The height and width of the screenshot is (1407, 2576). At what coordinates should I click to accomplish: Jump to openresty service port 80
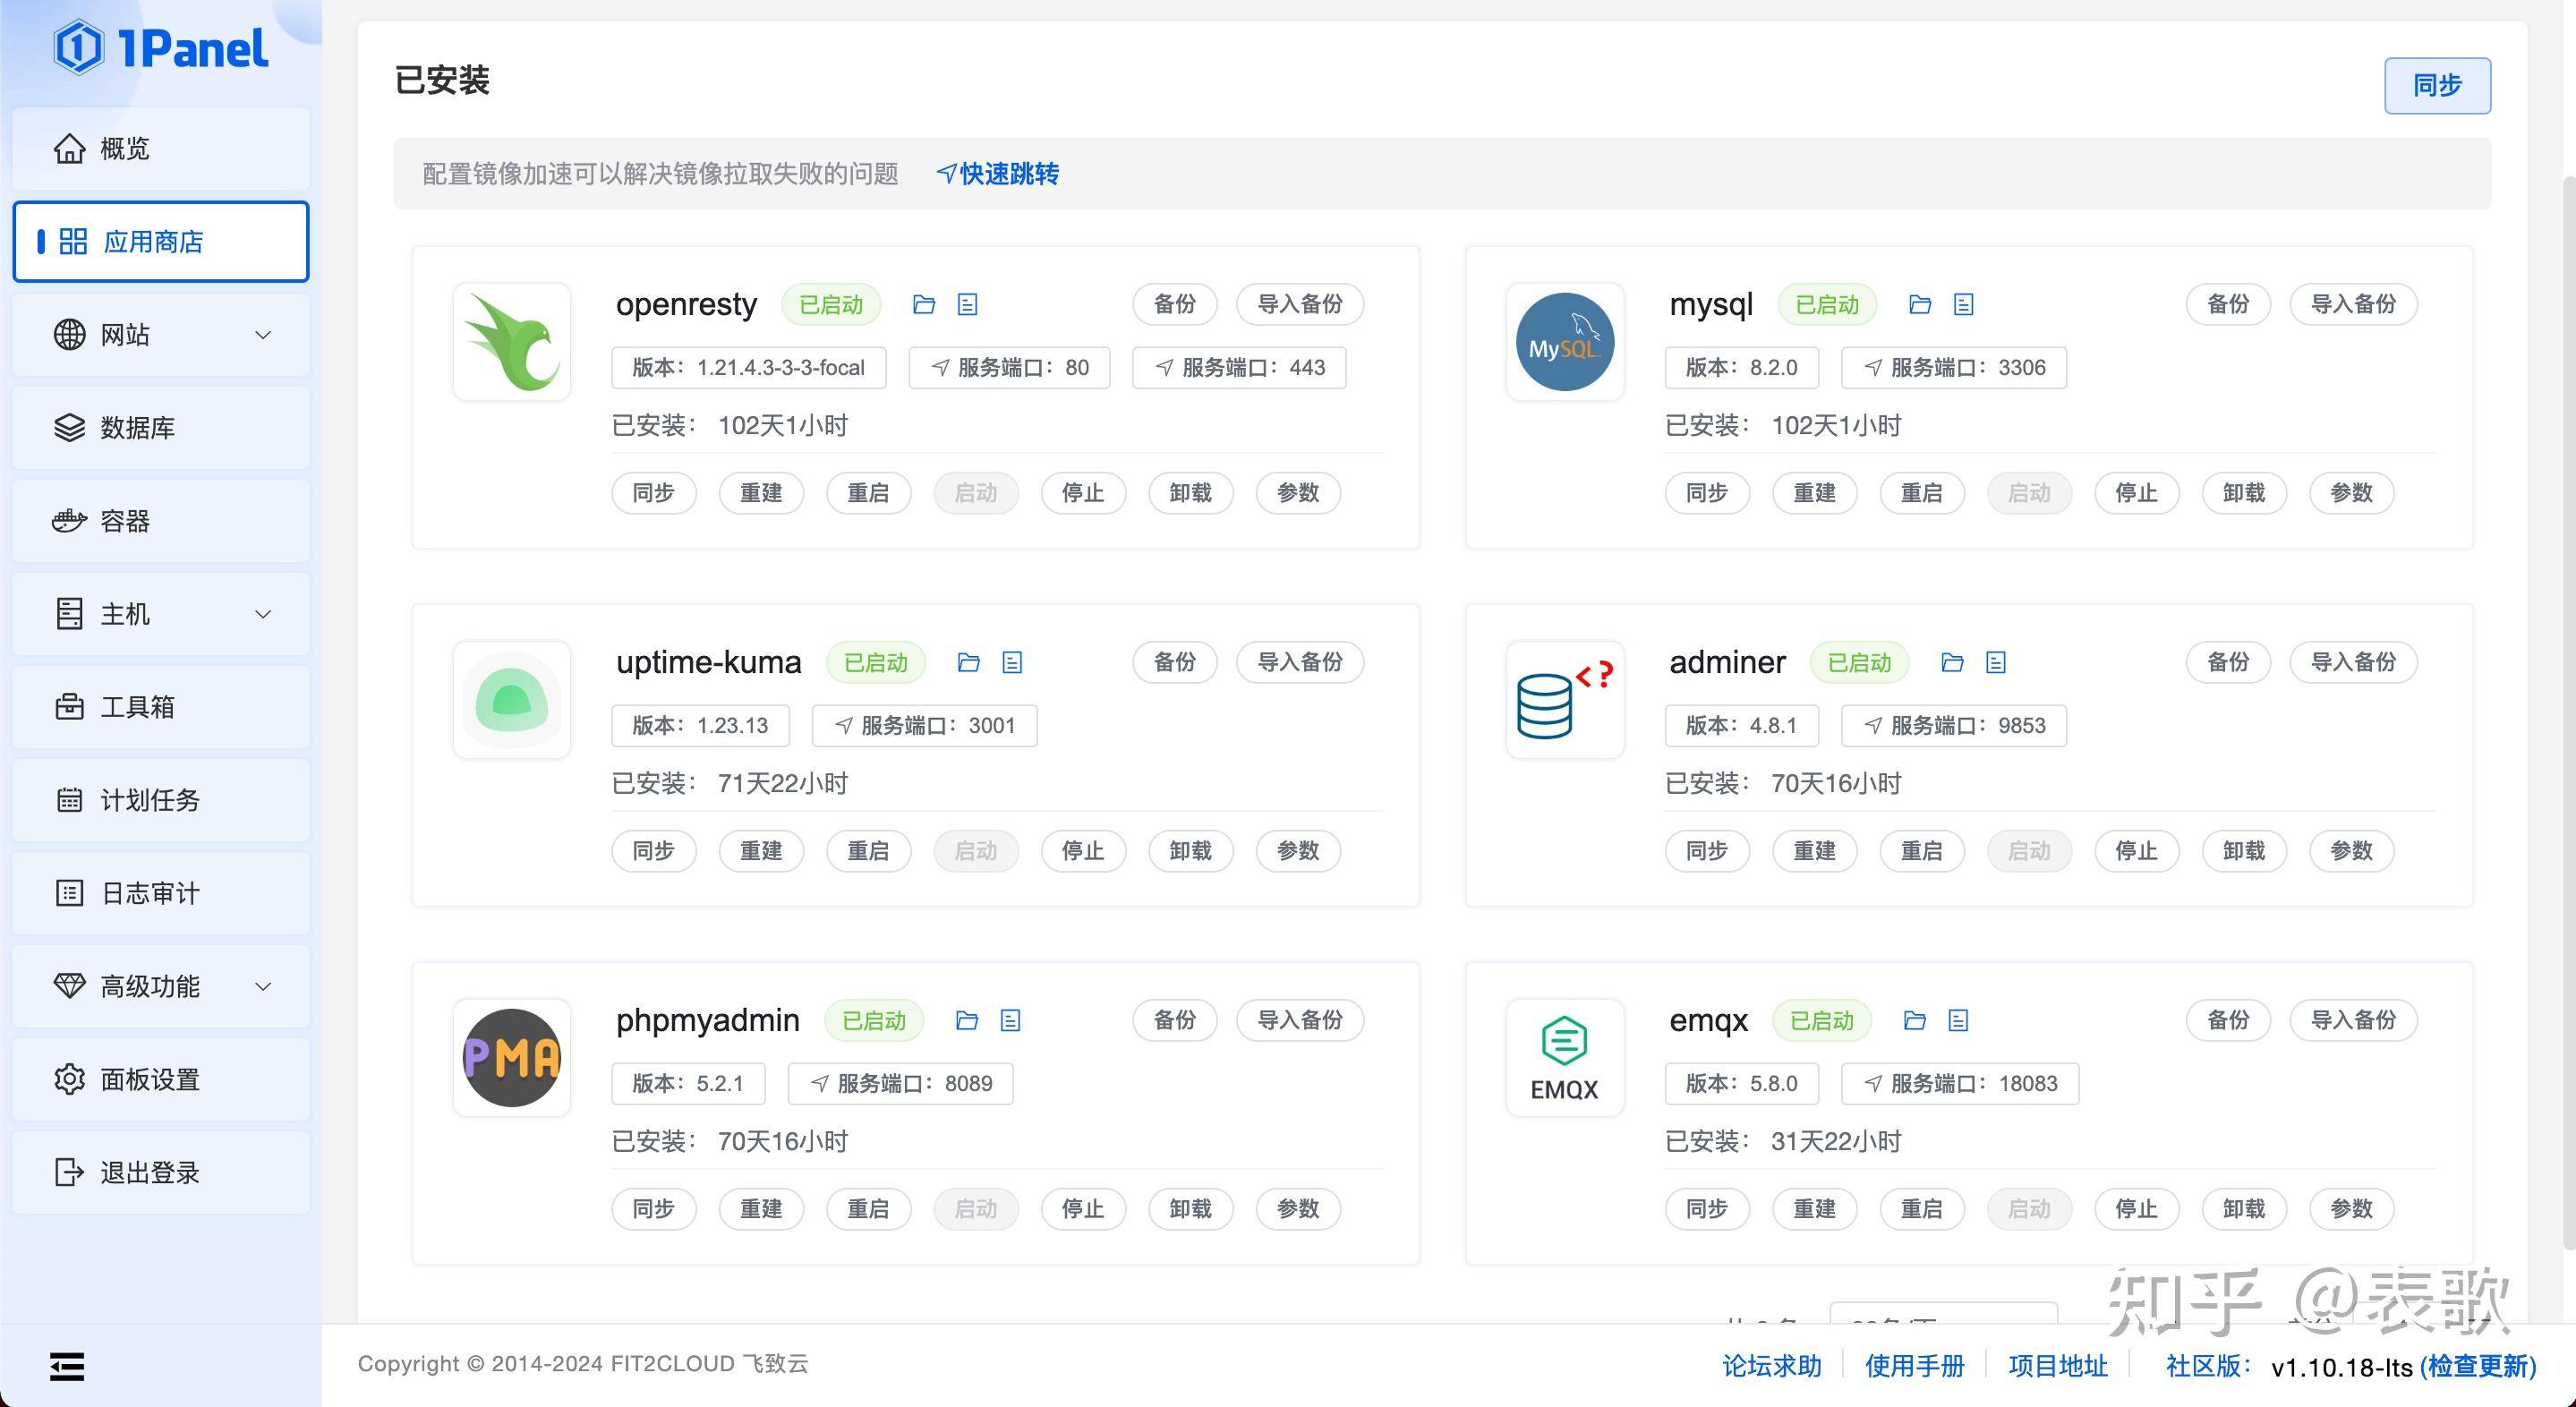coord(1009,367)
